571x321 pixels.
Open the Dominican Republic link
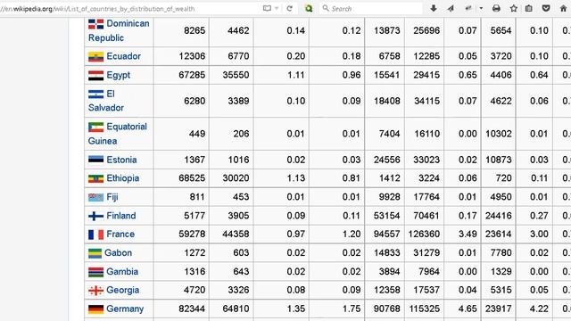(x=119, y=30)
